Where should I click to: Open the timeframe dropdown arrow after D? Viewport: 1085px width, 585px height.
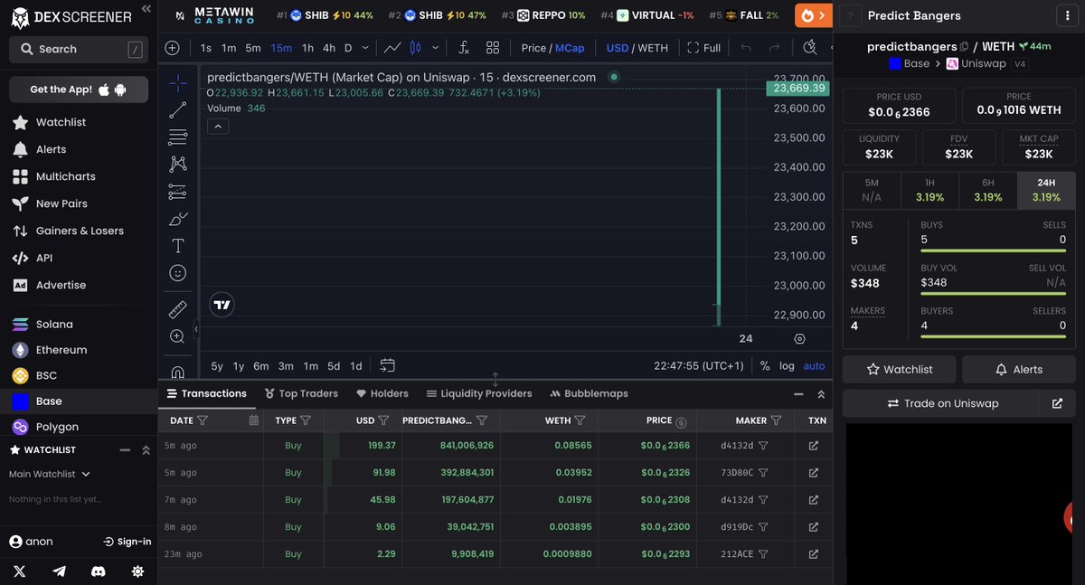pos(365,48)
